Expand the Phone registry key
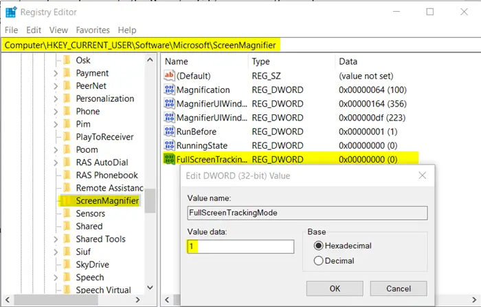Screen dimensions: 481x307 (x=56, y=112)
